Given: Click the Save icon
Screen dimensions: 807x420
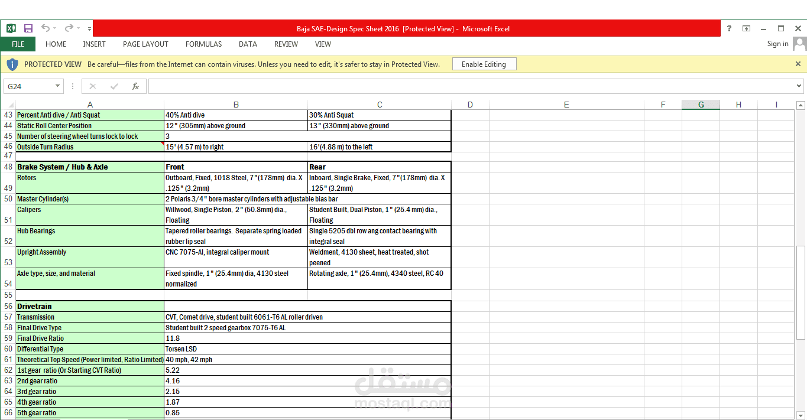Looking at the screenshot, I should click(28, 28).
